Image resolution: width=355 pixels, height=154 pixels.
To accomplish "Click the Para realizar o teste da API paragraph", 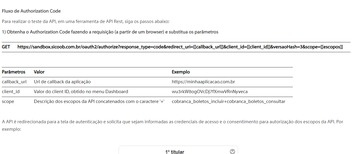I will (x=85, y=22).
